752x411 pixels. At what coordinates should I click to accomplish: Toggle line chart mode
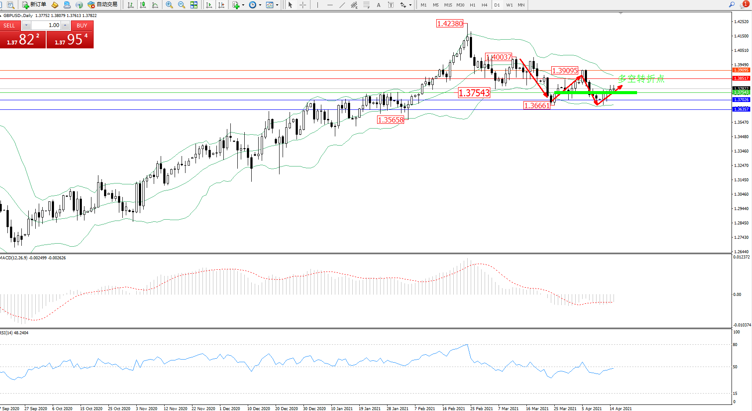(155, 5)
